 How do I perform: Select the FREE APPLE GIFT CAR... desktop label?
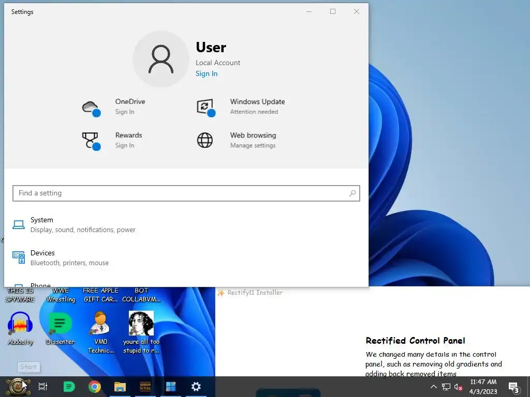click(x=101, y=295)
